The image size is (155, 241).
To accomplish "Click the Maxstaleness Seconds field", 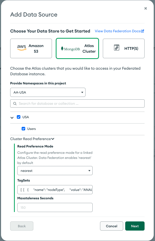I will tap(55, 207).
